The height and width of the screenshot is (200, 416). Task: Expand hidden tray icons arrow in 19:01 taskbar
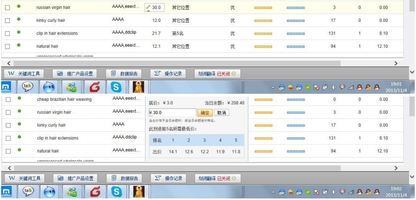(273, 88)
